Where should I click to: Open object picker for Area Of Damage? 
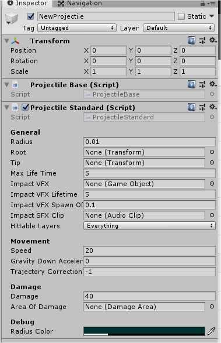click(x=212, y=307)
